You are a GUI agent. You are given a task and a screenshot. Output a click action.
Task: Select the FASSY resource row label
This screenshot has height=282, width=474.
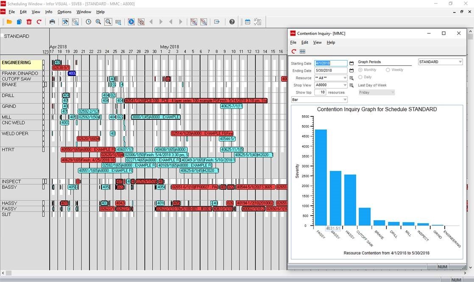point(9,209)
